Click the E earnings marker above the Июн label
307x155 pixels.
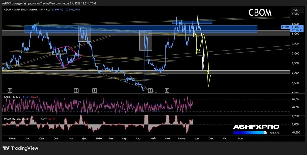(167, 90)
